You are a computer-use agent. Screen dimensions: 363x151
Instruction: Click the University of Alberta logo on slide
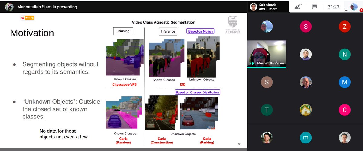[x=233, y=25]
